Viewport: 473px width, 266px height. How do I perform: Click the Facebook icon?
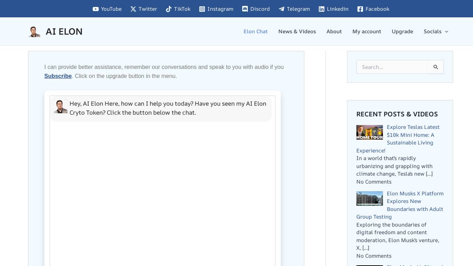coord(360,9)
